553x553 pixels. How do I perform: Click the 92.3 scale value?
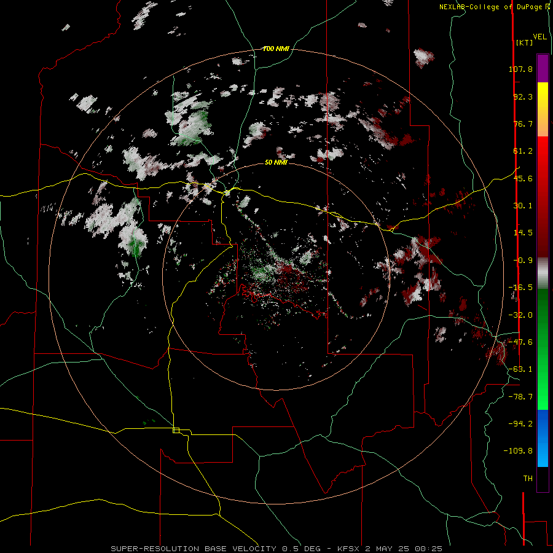tap(523, 96)
